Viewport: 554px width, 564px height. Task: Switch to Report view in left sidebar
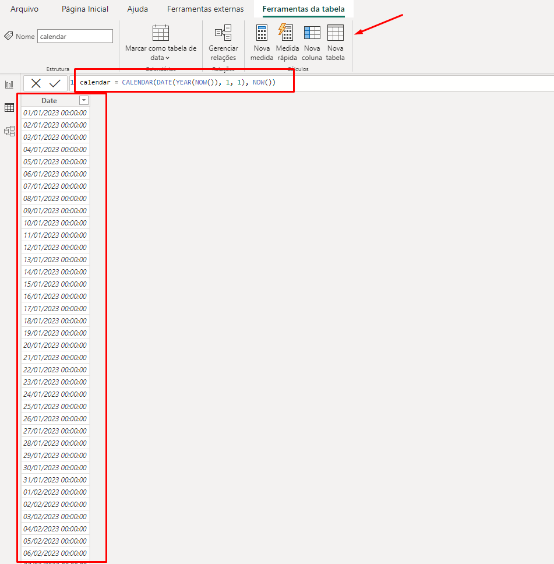pos(9,84)
